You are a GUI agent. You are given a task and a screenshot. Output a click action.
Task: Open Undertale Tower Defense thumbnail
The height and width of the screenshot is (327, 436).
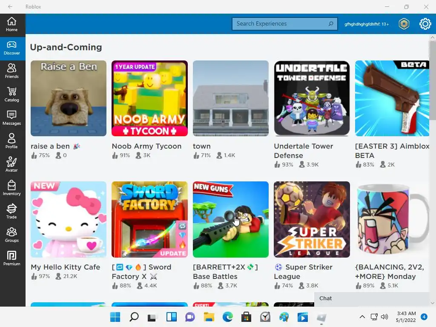pos(312,98)
